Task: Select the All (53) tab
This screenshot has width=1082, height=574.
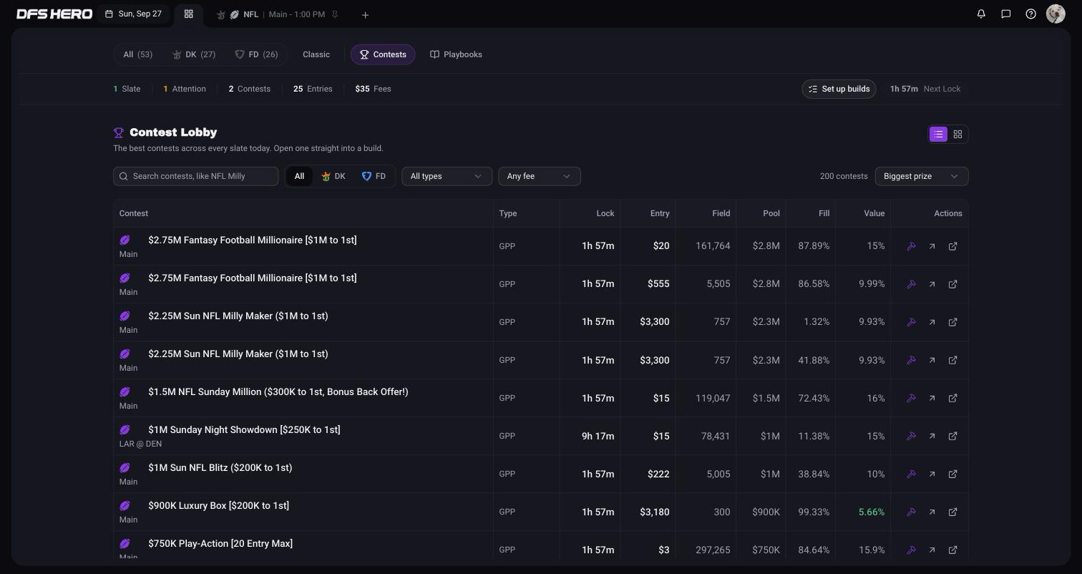Action: pos(138,54)
